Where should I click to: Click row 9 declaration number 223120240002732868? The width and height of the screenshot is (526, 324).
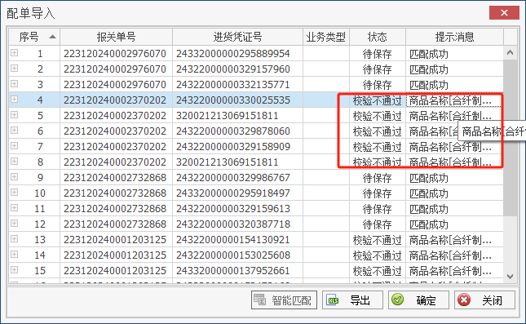[x=116, y=178]
